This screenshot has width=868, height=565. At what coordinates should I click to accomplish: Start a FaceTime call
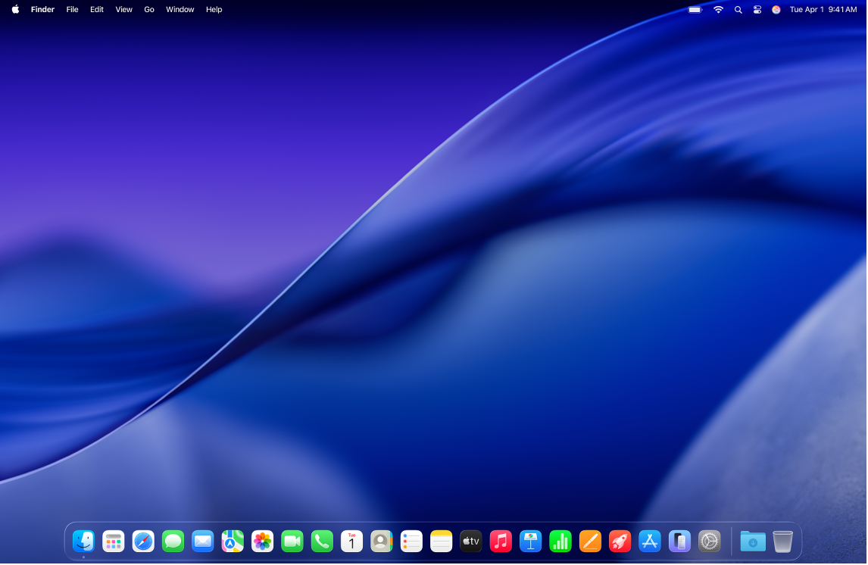[x=292, y=541]
